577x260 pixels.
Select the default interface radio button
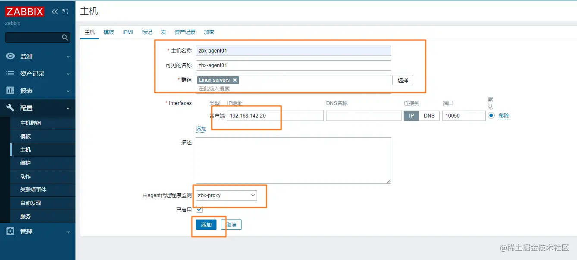pos(491,115)
